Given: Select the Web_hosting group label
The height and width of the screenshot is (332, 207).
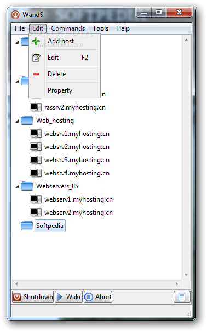Looking at the screenshot, I should [55, 121].
